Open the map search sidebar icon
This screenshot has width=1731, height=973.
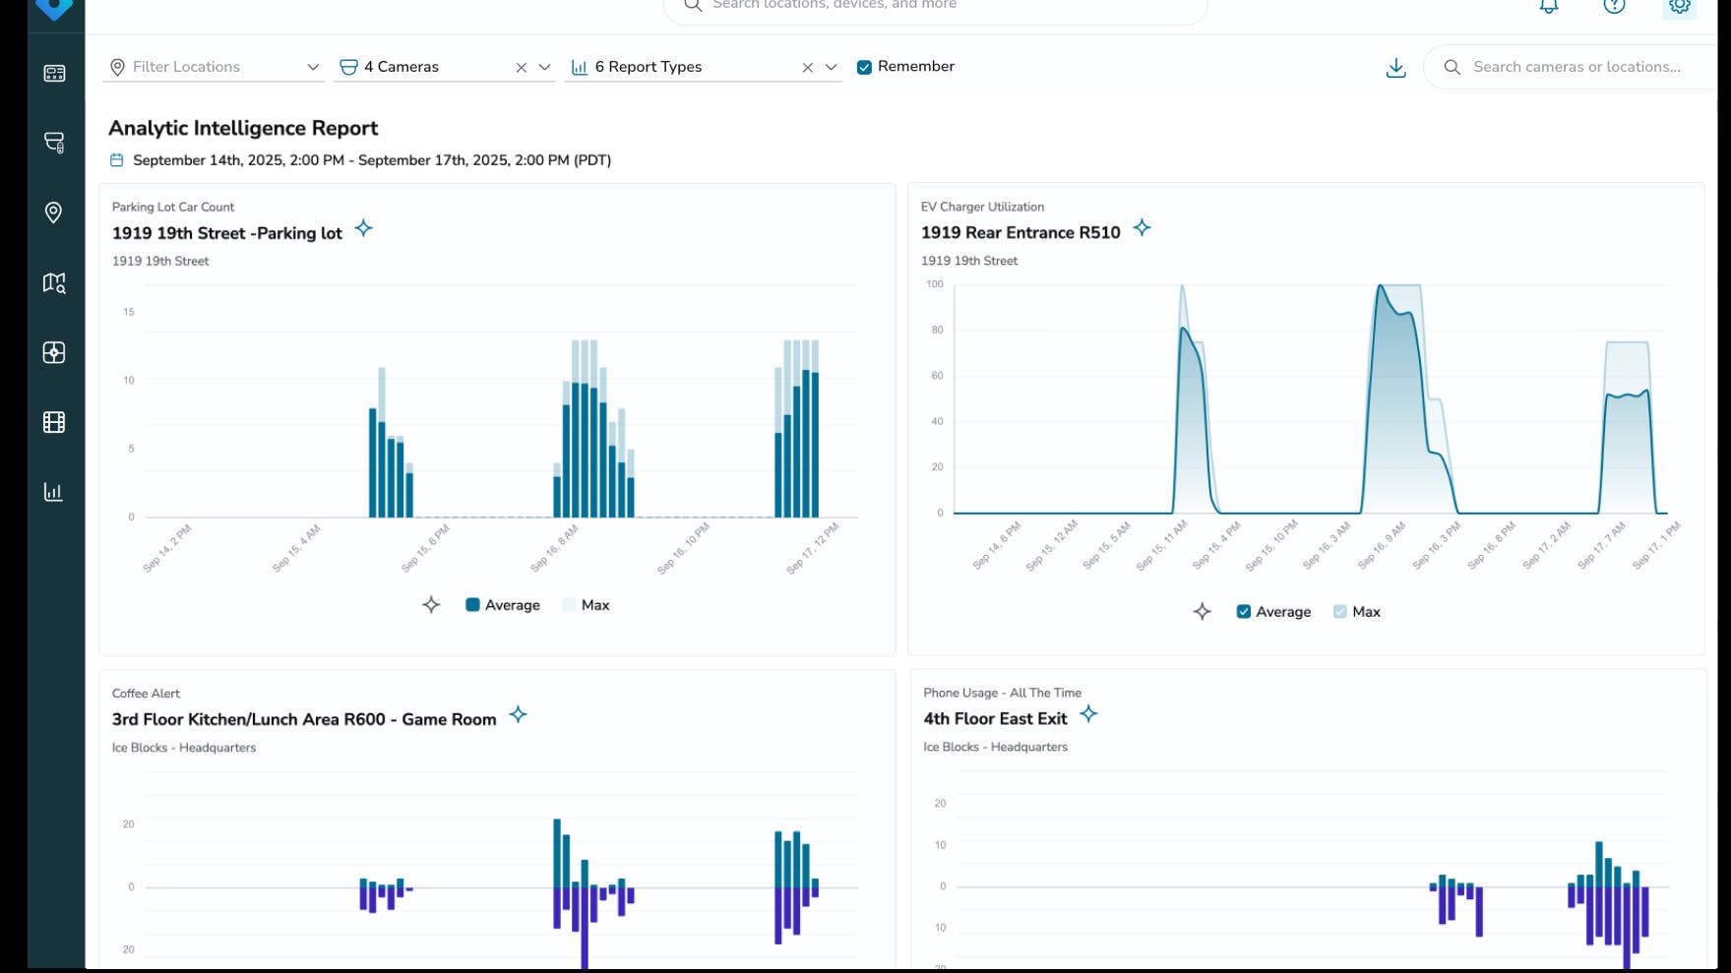click(x=54, y=283)
